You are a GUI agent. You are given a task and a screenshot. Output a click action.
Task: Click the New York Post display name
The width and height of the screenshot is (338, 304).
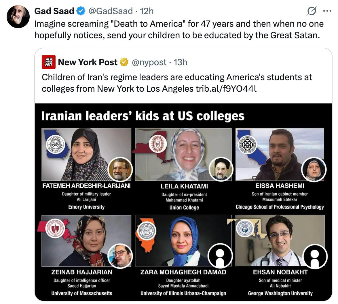coord(88,62)
